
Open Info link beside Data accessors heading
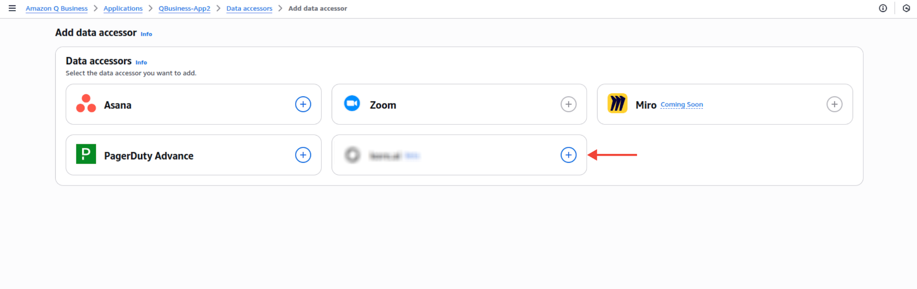point(141,63)
